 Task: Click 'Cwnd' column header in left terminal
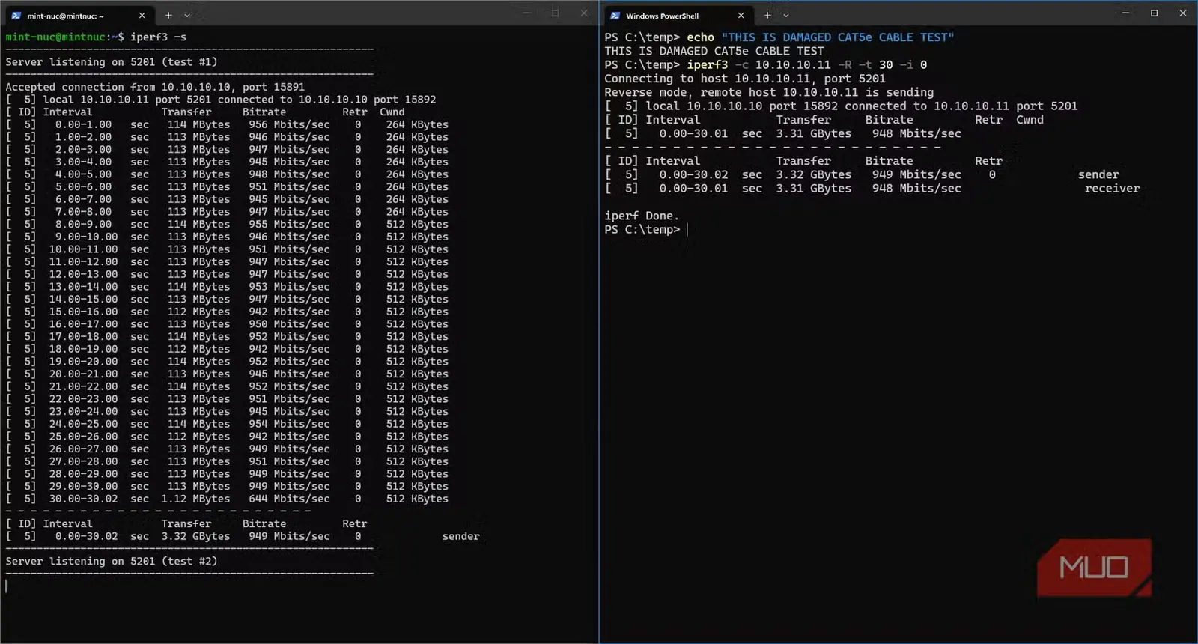[392, 112]
